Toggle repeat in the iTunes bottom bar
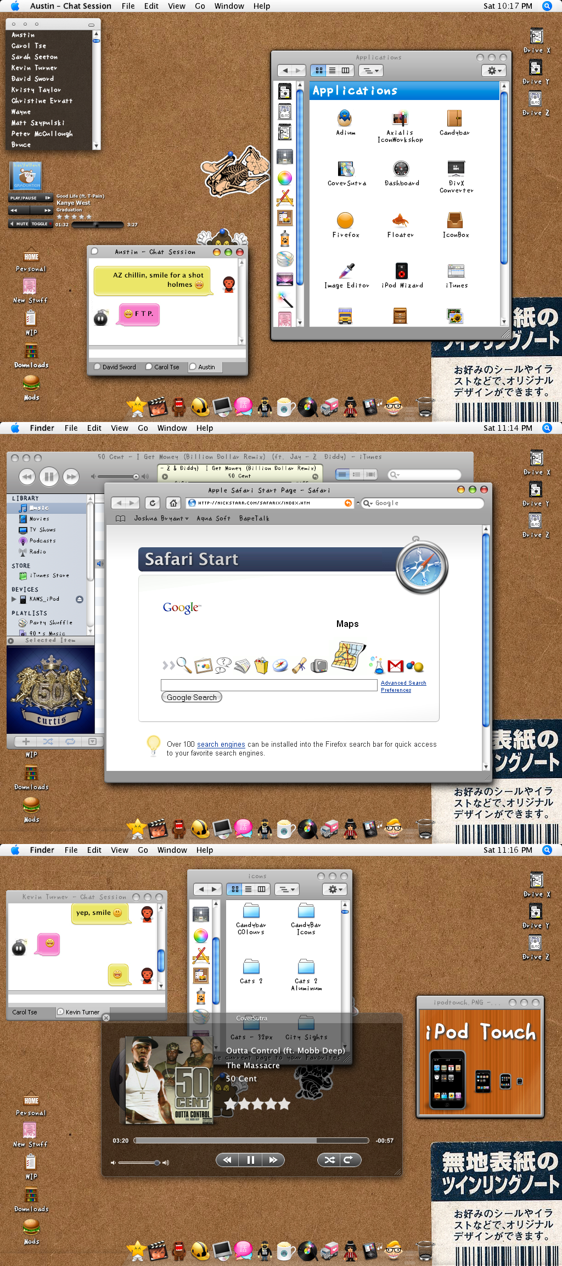This screenshot has width=562, height=1266. point(70,741)
